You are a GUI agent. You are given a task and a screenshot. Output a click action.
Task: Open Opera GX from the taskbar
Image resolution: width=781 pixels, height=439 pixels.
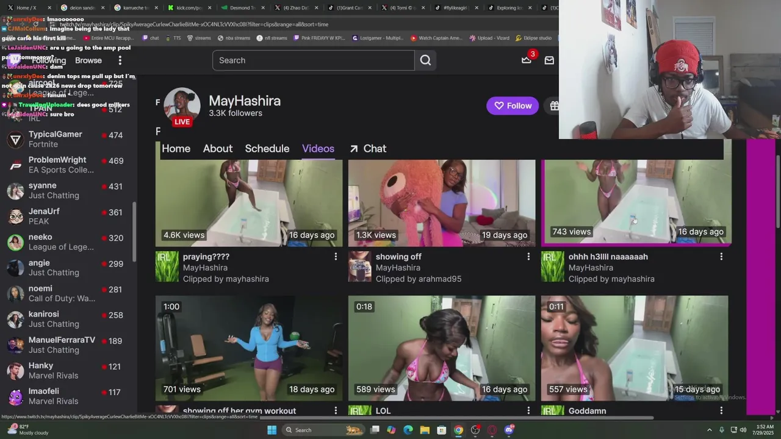pyautogui.click(x=492, y=430)
